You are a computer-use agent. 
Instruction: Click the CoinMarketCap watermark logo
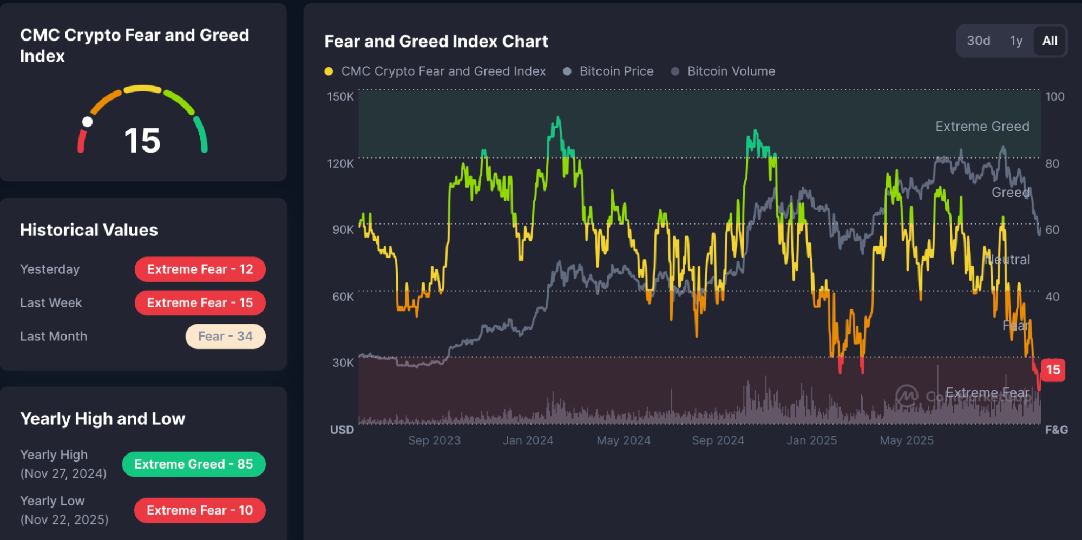point(907,396)
